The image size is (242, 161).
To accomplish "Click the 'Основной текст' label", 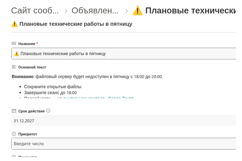I will 32,67.
